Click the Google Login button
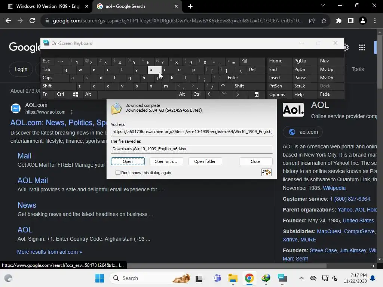This screenshot has width=383, height=287. [x=21, y=69]
